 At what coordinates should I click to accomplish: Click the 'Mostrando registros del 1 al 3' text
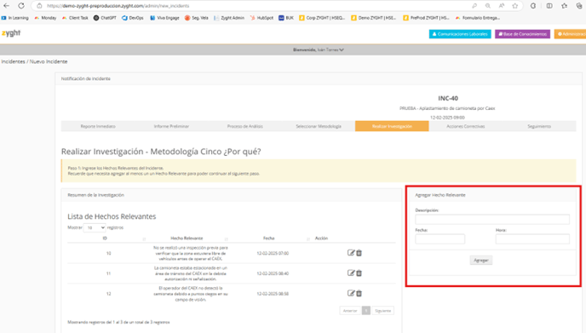point(118,322)
